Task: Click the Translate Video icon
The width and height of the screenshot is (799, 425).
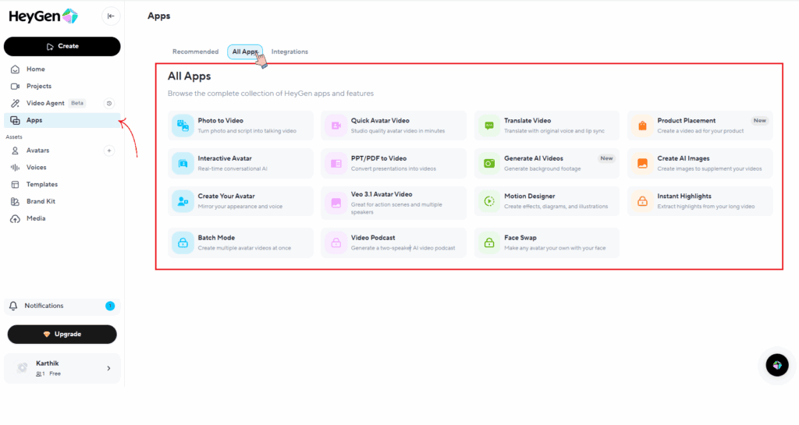Action: coord(489,126)
